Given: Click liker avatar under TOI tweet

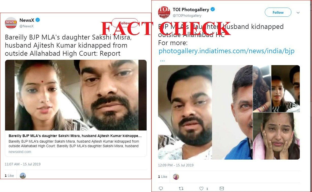Looking at the screenshot, I should point(176,177).
